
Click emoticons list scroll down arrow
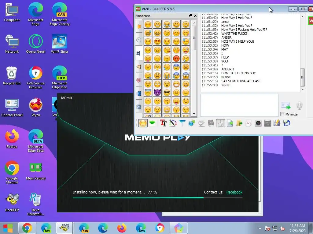194,114
